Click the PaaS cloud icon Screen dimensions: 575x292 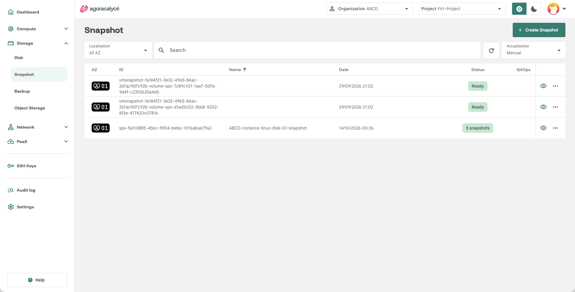pyautogui.click(x=11, y=142)
